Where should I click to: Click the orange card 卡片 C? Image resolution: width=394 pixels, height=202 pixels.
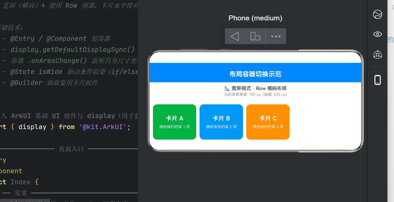[268, 122]
